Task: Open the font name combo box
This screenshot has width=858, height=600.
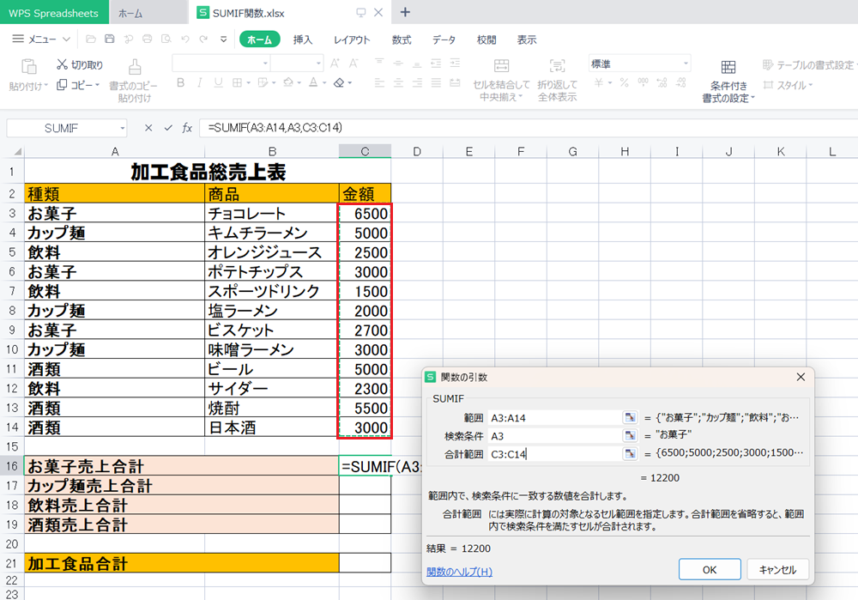Action: [x=221, y=64]
